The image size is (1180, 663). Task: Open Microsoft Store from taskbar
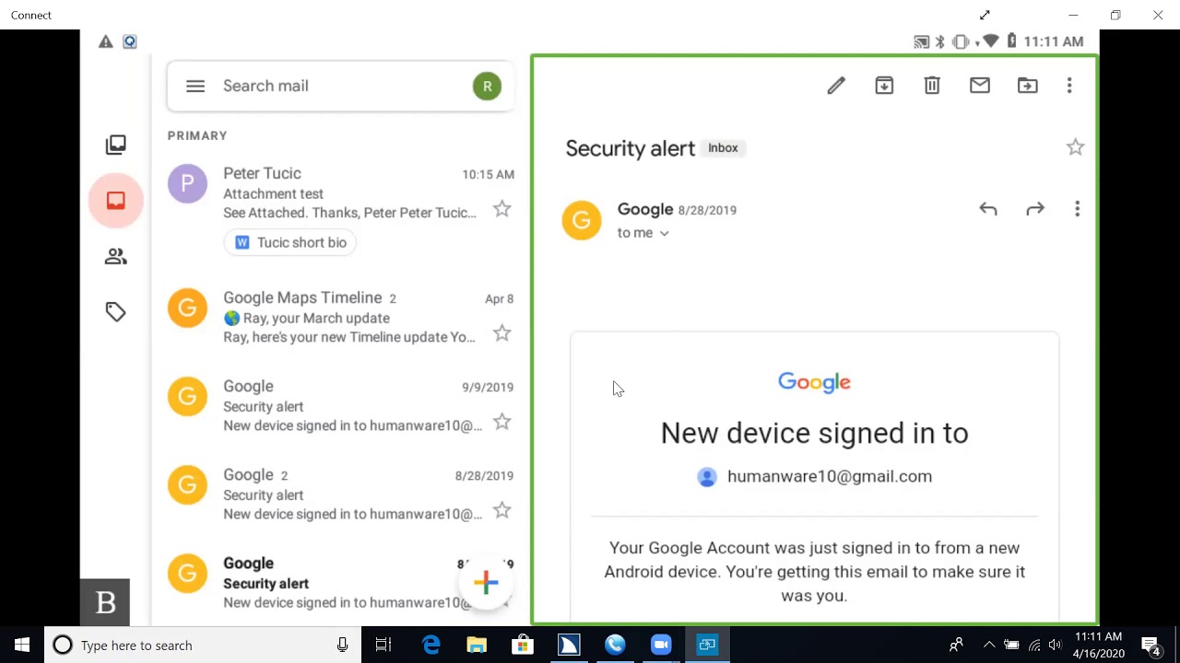click(x=523, y=645)
